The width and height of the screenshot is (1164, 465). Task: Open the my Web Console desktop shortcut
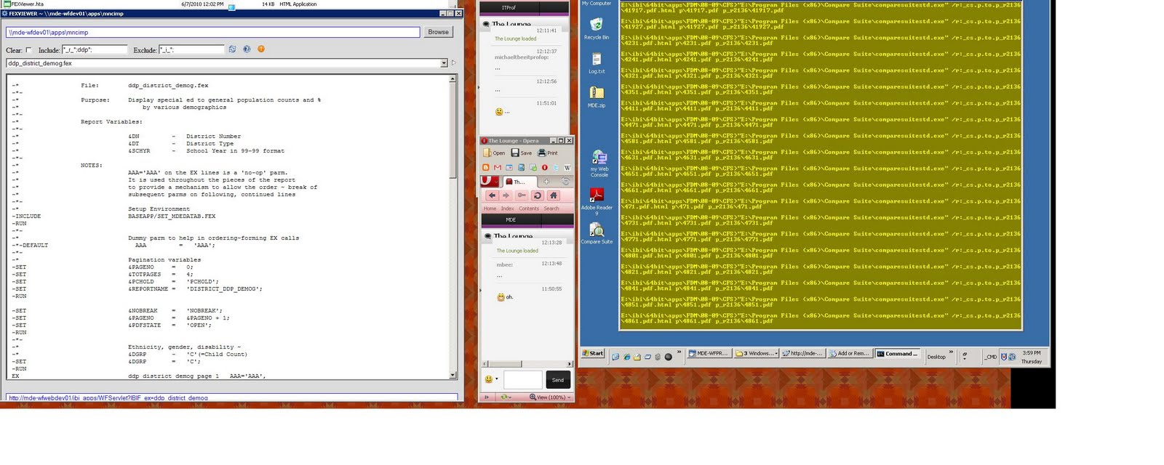point(599,164)
